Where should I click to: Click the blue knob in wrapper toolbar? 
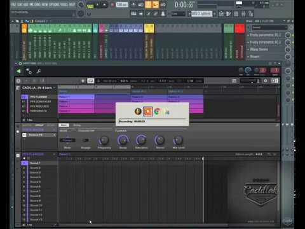pos(248,71)
